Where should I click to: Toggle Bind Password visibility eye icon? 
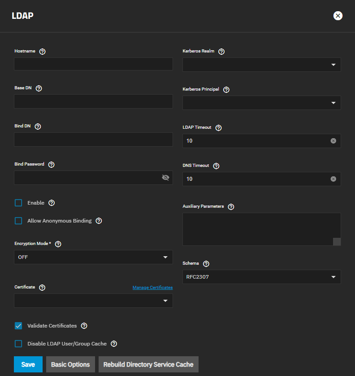(x=165, y=178)
